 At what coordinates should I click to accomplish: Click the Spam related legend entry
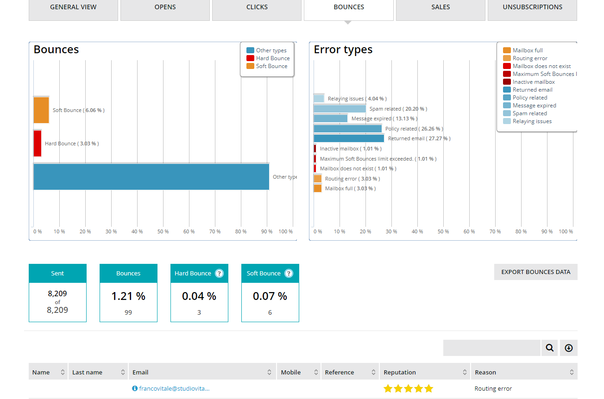(x=525, y=113)
